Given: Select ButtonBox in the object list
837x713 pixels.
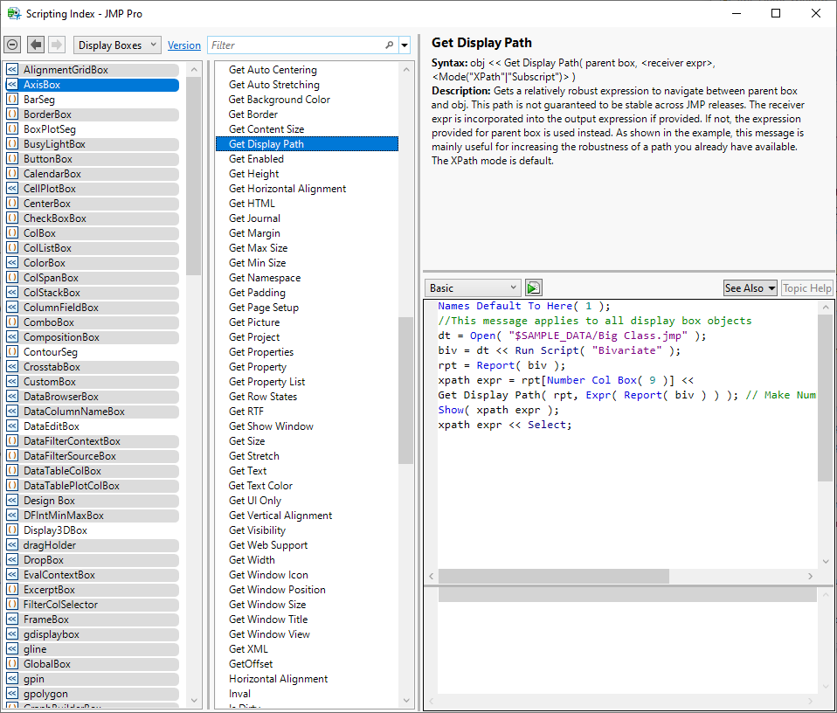Looking at the screenshot, I should coord(48,159).
